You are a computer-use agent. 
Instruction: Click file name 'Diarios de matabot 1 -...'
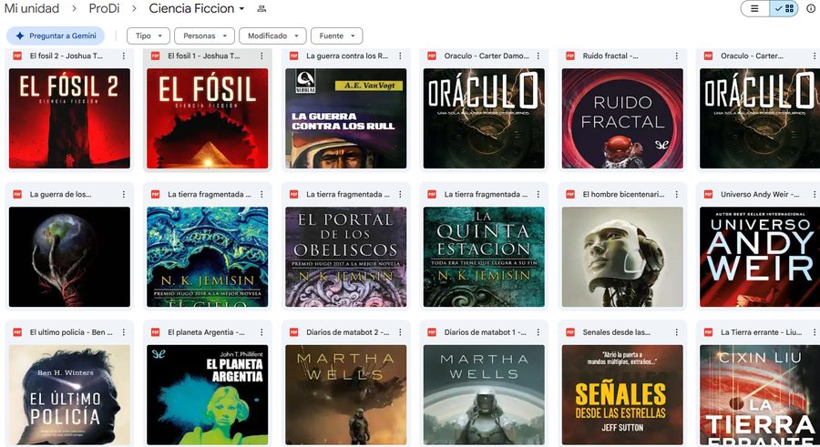pos(486,332)
